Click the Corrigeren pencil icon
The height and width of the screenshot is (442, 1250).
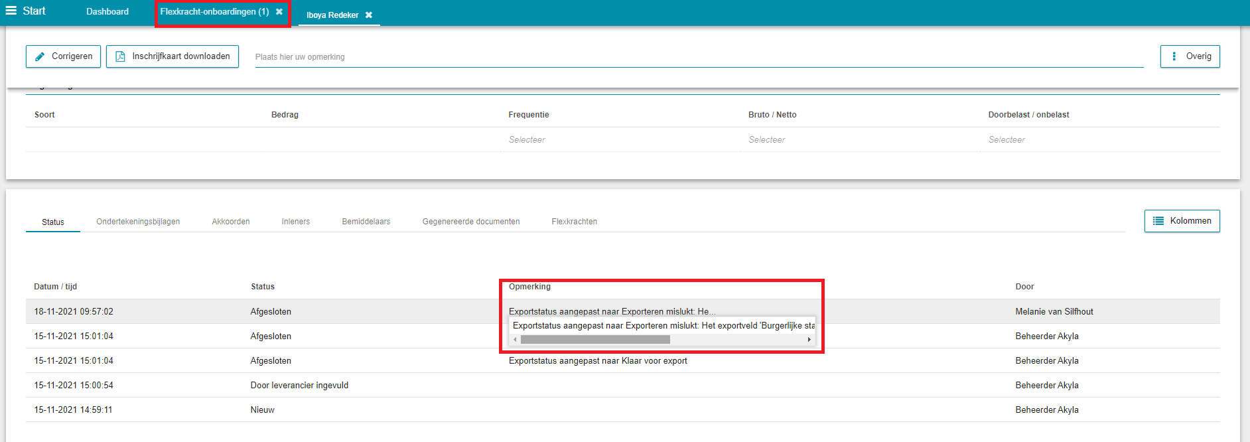coord(40,56)
